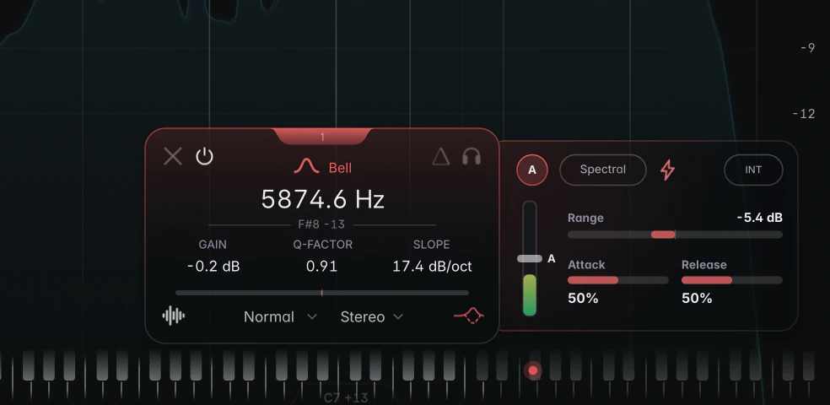Enable Spectral mode button
The image size is (830, 405).
[603, 170]
